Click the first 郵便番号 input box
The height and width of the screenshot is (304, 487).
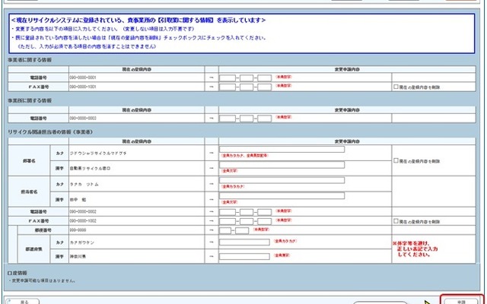pos(225,230)
